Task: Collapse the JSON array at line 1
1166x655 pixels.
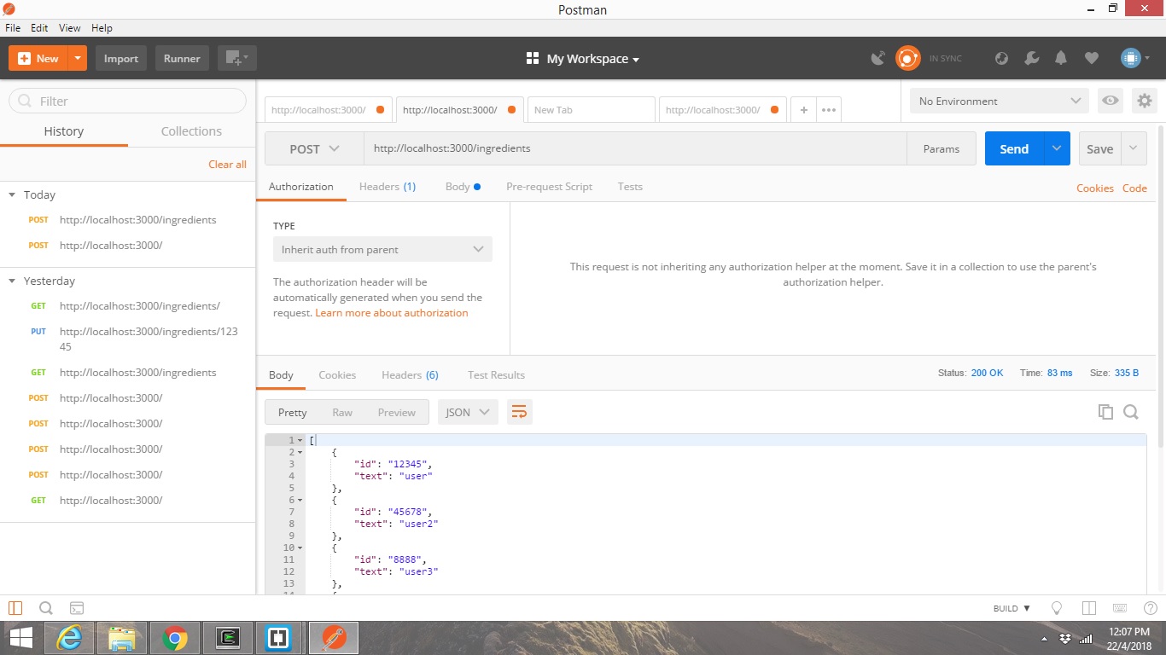Action: pyautogui.click(x=300, y=440)
